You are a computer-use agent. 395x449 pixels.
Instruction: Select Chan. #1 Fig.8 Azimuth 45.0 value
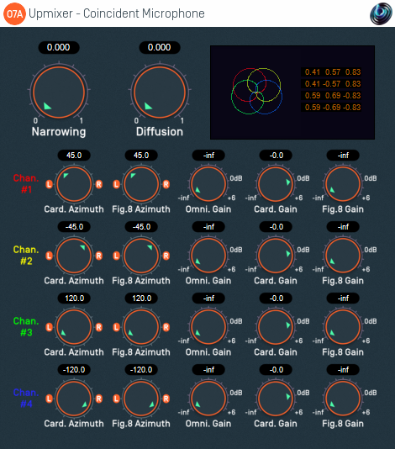141,156
